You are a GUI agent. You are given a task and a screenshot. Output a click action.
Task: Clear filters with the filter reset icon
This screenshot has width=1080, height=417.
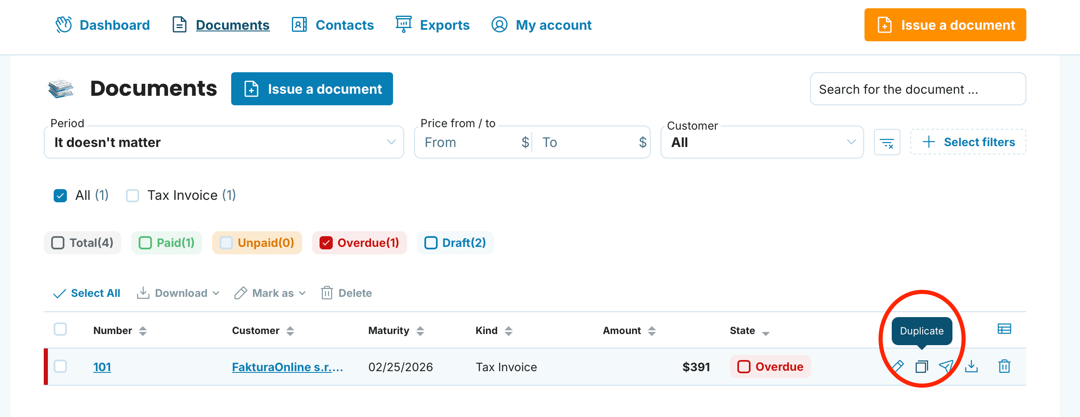(887, 142)
